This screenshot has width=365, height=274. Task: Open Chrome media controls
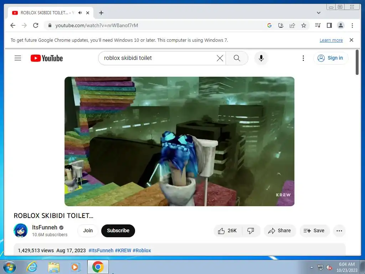pyautogui.click(x=318, y=25)
